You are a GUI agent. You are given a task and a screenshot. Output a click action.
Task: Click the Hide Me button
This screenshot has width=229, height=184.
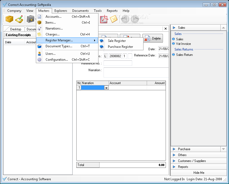[x=199, y=173]
